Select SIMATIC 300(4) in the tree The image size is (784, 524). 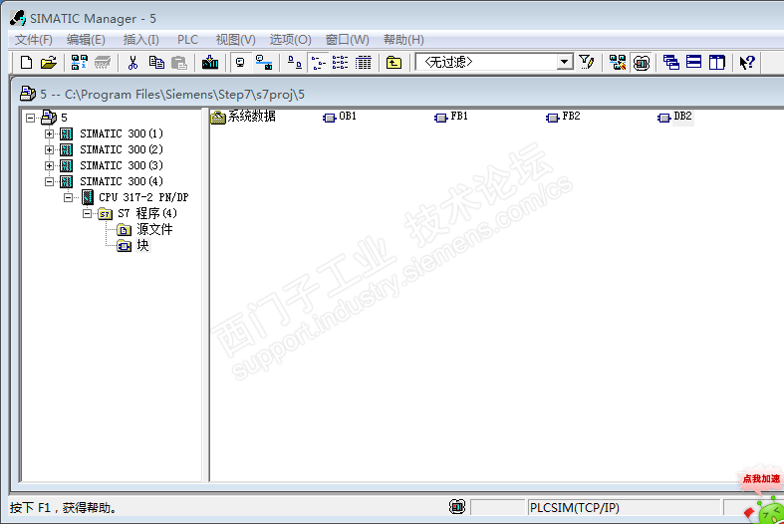pos(122,181)
